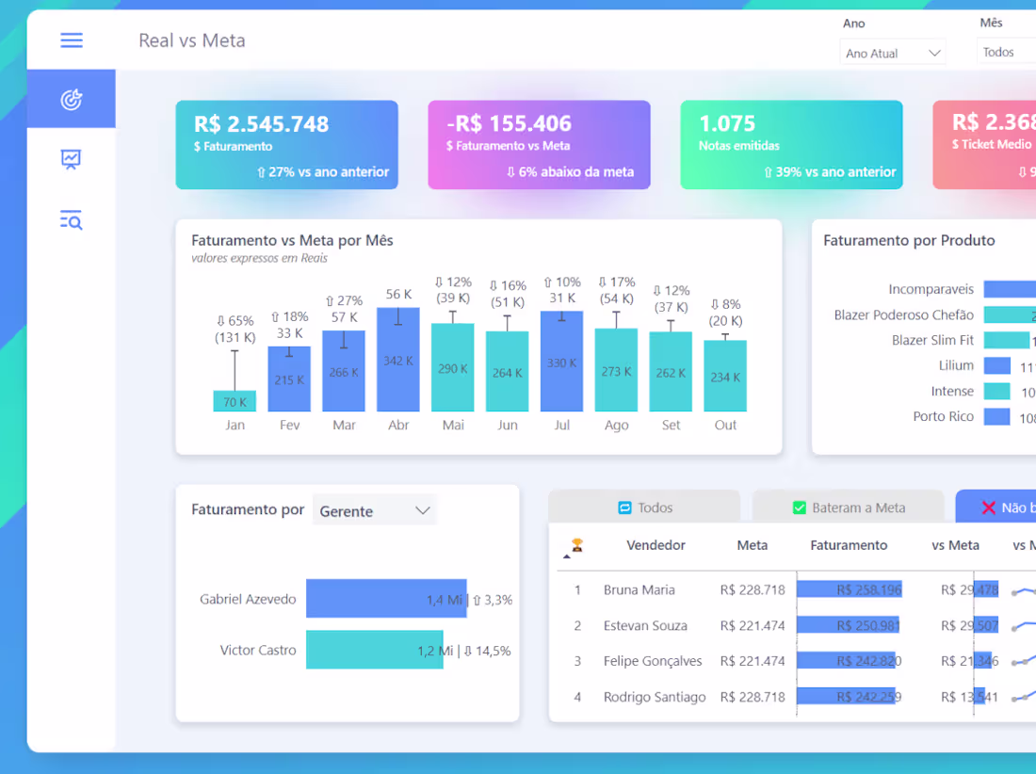This screenshot has width=1036, height=774.
Task: Select the Rodrigo Santiago row
Action: [796, 697]
